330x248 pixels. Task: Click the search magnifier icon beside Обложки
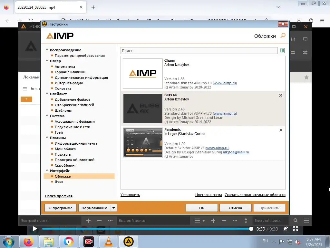pos(283,36)
